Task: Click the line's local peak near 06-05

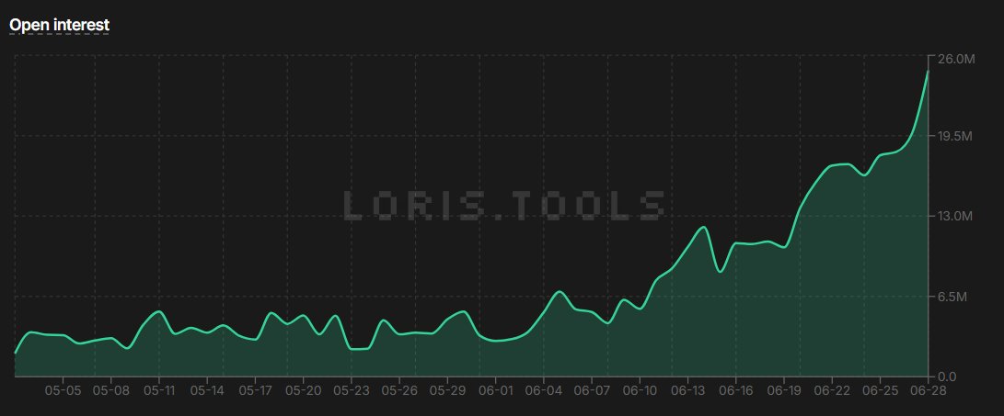Action: point(559,291)
